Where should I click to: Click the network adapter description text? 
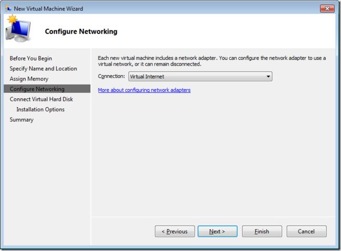[x=212, y=61]
